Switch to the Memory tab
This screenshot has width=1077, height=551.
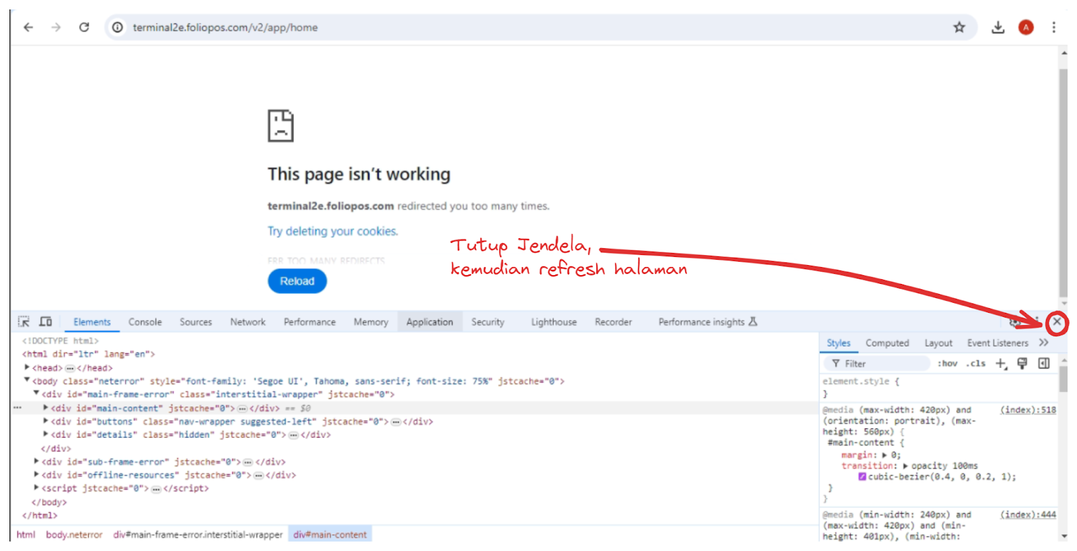tap(371, 322)
